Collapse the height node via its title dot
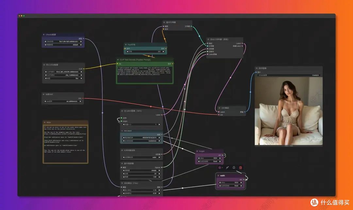This screenshot has height=210, width=353. click(197, 151)
